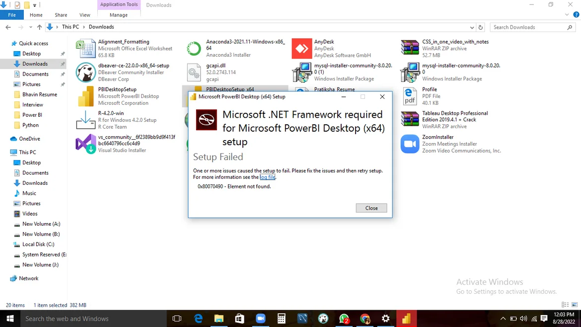581x327 pixels.
Task: Select the Tableau Desktop WinRAR archive icon
Action: point(410,120)
